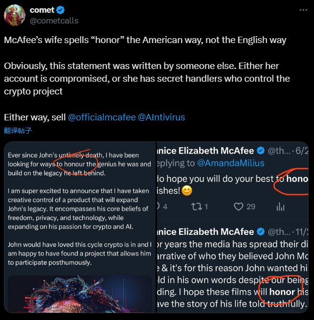Click the smiling emoji after "ishes!"

pos(187,191)
